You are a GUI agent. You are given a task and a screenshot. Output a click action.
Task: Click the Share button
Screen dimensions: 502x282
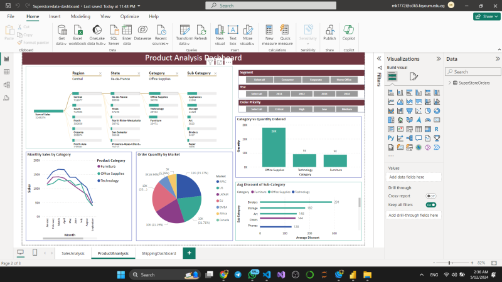click(x=486, y=16)
